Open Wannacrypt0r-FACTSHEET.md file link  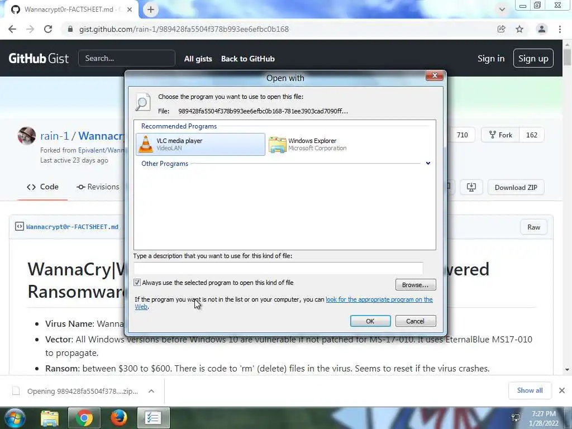(x=72, y=227)
